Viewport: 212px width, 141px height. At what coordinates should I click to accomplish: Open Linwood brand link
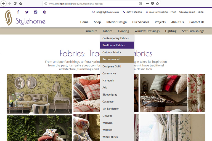(x=117, y=116)
